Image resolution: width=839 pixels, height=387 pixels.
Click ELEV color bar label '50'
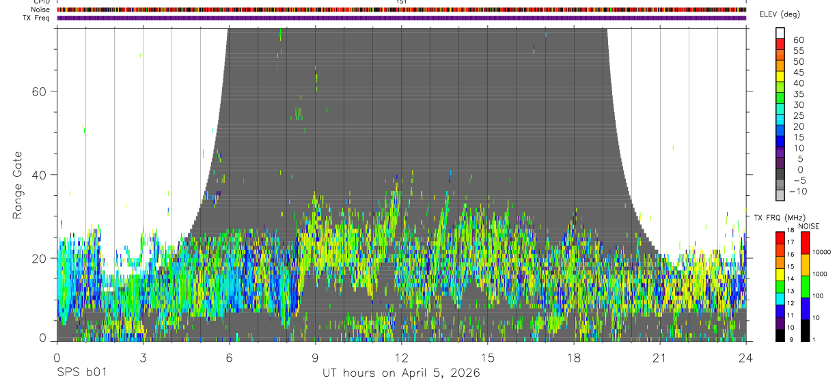tap(798, 61)
